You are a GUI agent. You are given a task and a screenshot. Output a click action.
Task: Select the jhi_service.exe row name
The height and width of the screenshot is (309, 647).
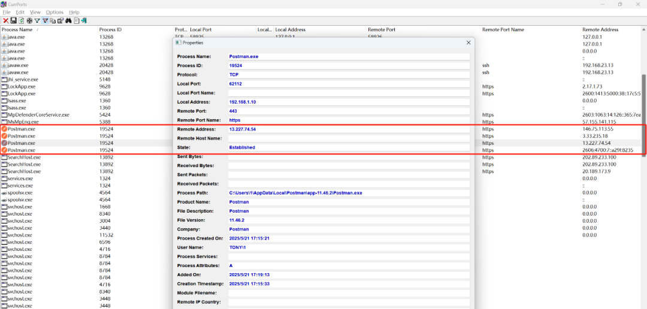point(23,79)
